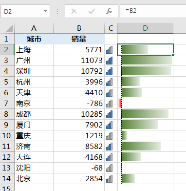
Task: Select column D header
Action: coord(145,28)
